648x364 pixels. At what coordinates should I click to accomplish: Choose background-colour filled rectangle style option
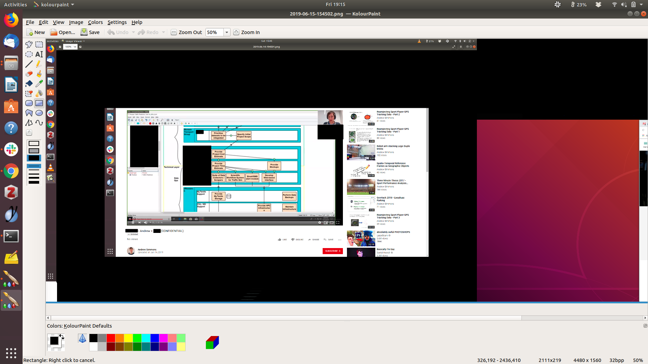pyautogui.click(x=34, y=151)
